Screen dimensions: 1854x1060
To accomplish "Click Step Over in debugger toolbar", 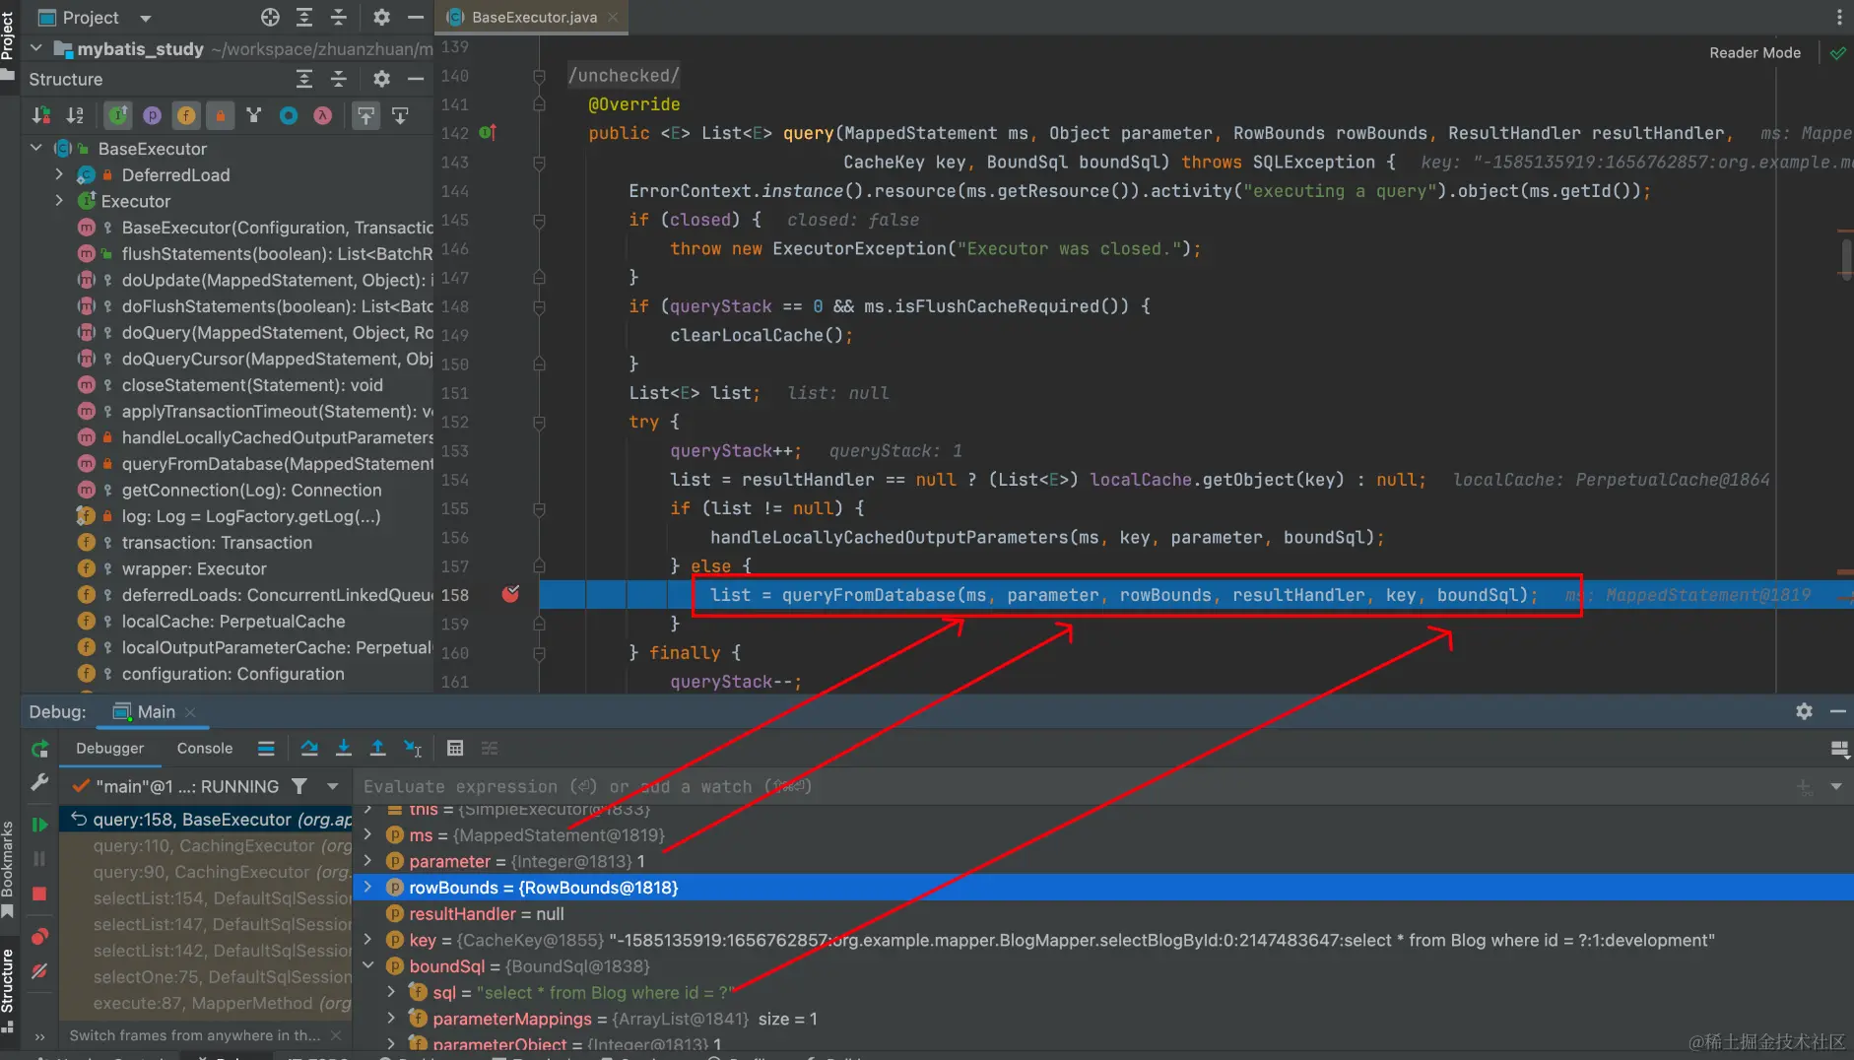I will (309, 748).
